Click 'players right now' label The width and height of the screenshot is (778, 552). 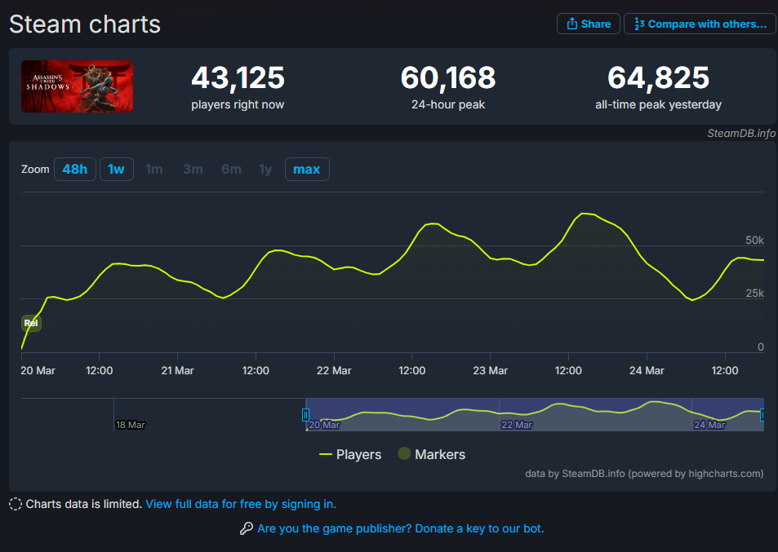click(238, 104)
